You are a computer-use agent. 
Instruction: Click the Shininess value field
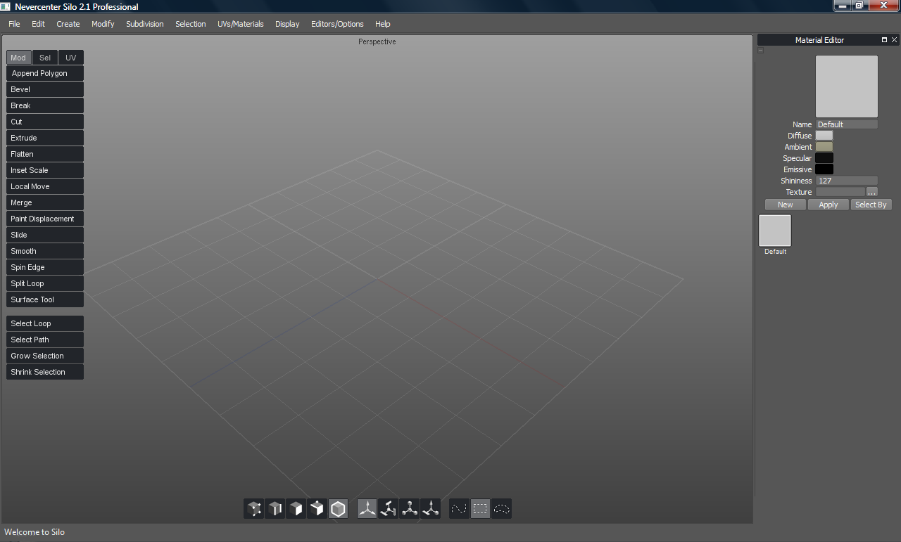846,181
